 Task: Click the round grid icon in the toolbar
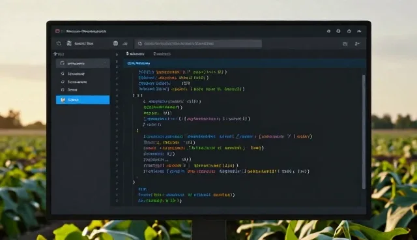115,44
